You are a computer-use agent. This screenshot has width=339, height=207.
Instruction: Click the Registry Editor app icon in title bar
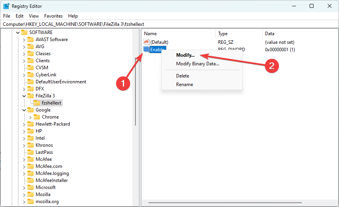pos(6,6)
